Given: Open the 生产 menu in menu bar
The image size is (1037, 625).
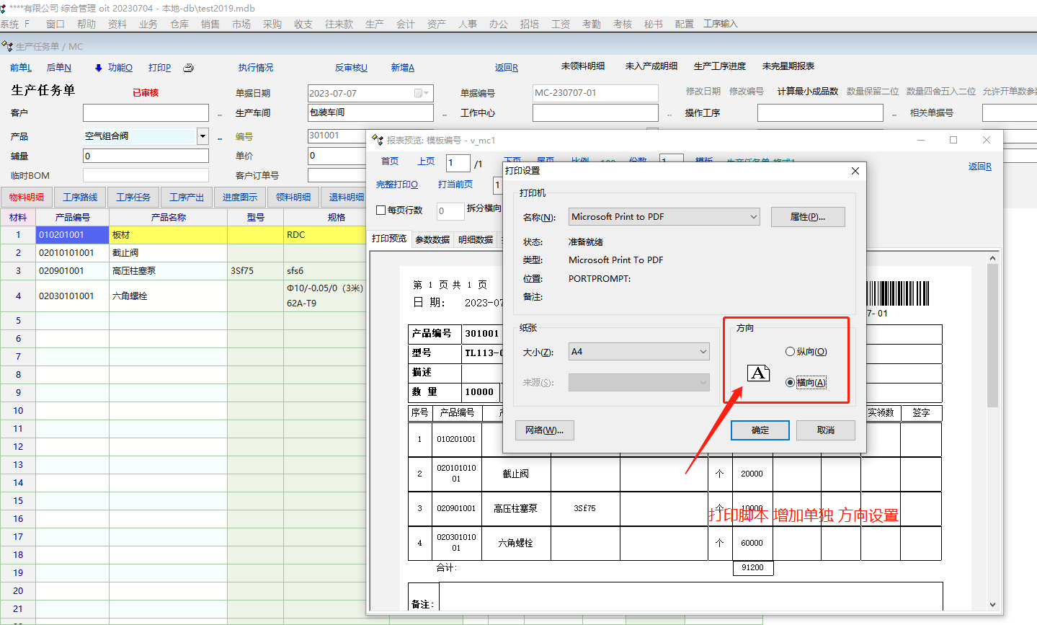Looking at the screenshot, I should tap(375, 25).
